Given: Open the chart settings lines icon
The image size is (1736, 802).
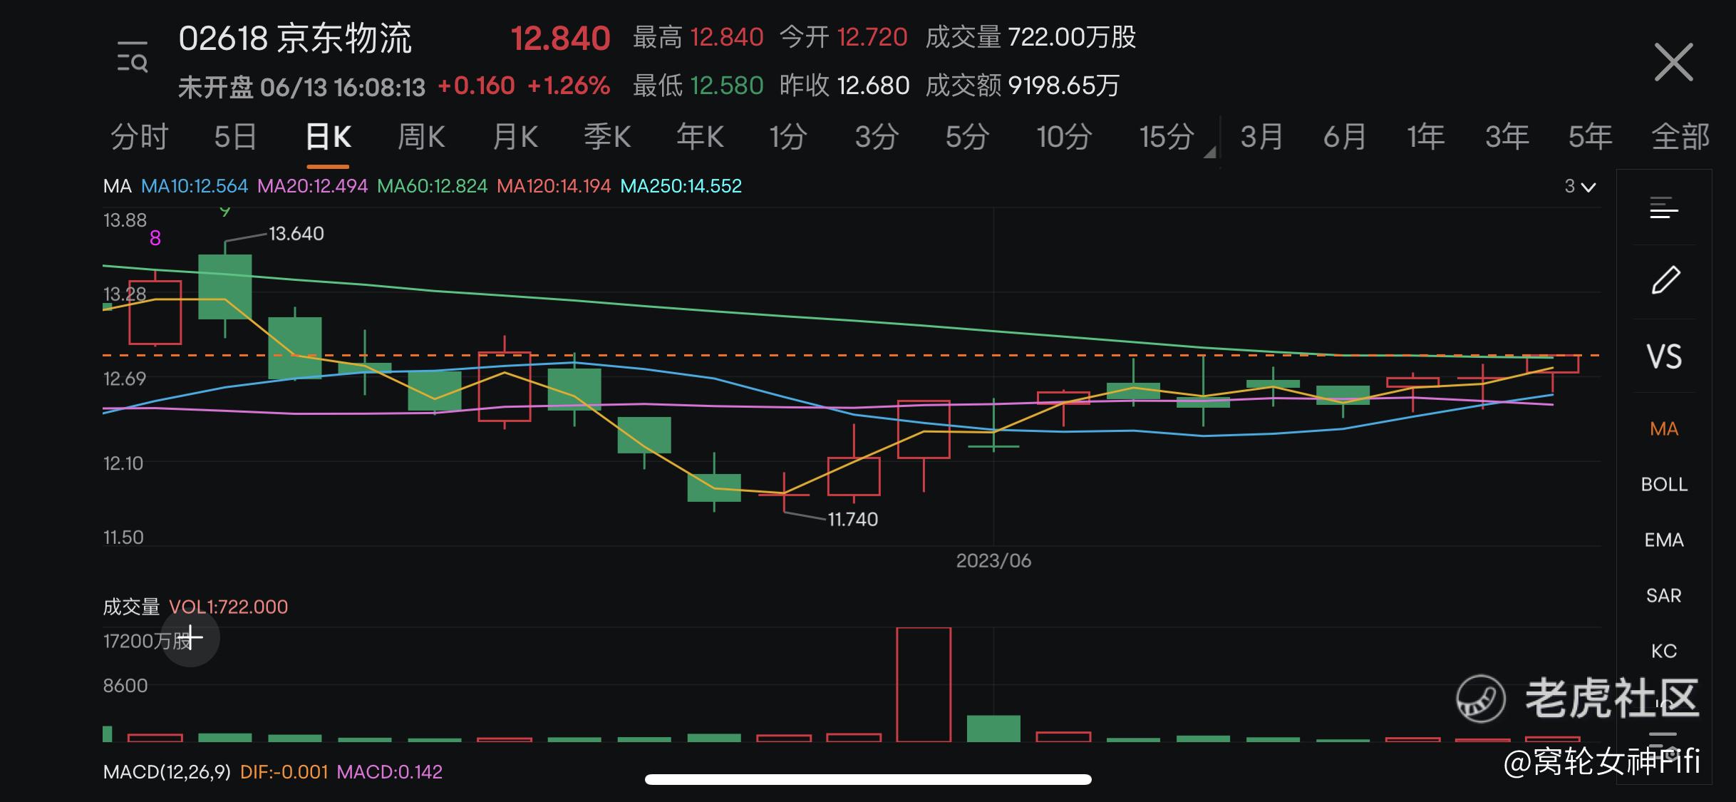Looking at the screenshot, I should [x=1664, y=208].
